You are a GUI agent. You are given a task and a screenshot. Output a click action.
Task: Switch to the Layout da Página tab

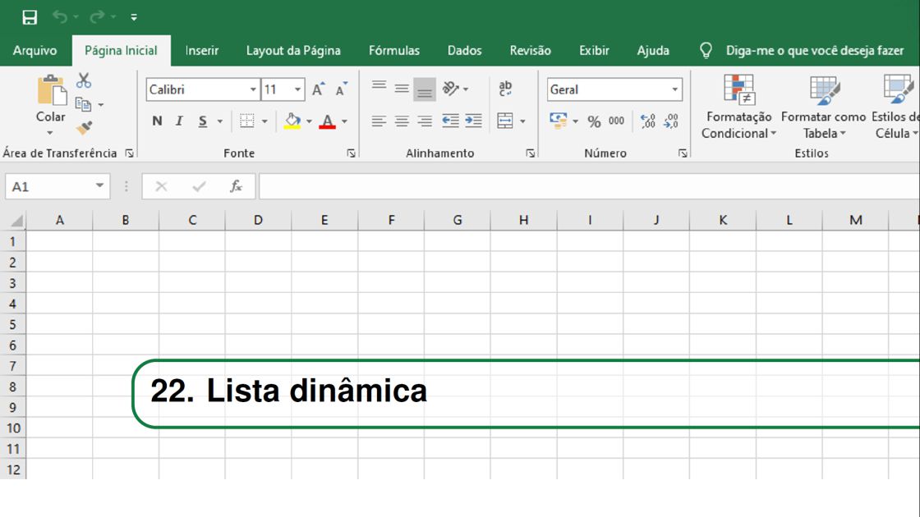(293, 50)
